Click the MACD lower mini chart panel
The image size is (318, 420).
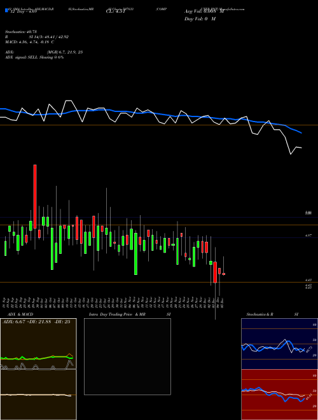point(38,395)
